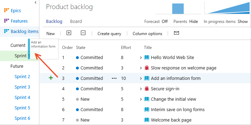Select the Hello World Web Site title
Viewport: 251px width, 125px height.
[173, 57]
